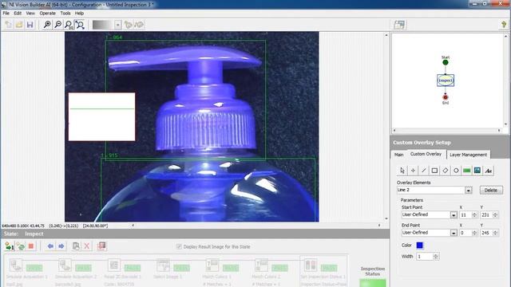Click the Open folder toolbar icon
This screenshot has height=287, width=511.
pyautogui.click(x=19, y=25)
